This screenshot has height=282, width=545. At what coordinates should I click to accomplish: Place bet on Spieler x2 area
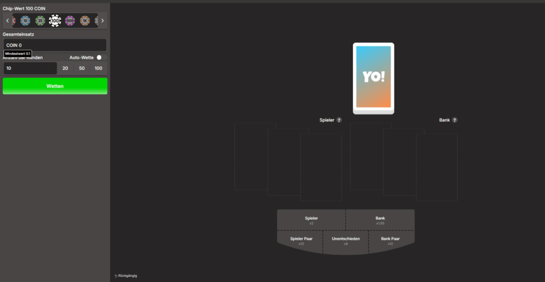pyautogui.click(x=311, y=220)
